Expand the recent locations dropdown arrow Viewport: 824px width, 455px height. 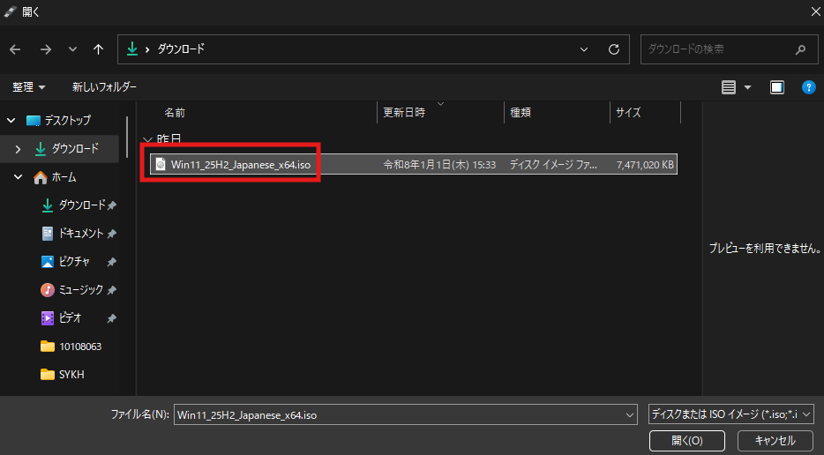pyautogui.click(x=72, y=49)
